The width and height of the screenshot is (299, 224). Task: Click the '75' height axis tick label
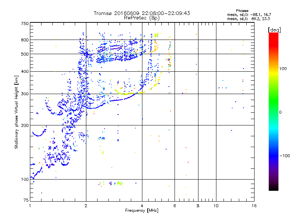pyautogui.click(x=26, y=200)
